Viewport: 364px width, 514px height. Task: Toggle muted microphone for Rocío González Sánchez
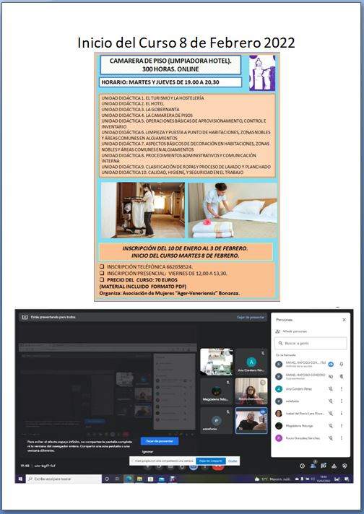(331, 438)
